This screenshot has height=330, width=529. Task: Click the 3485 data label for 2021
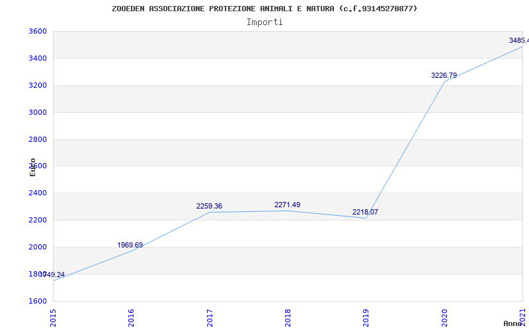[519, 40]
